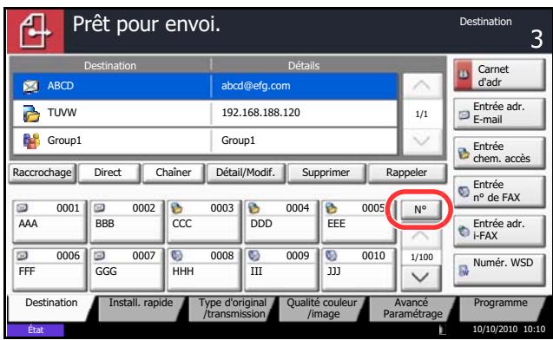Choose one-touch key 0004 DDD
Viewport: 553px width, 340px height.
pos(281,222)
